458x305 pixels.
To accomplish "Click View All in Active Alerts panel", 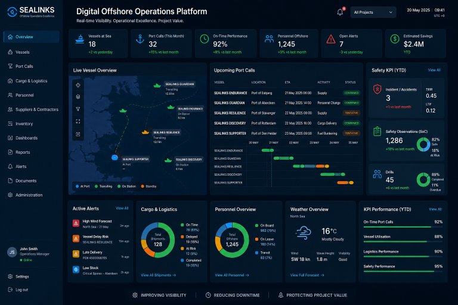I will [122, 208].
